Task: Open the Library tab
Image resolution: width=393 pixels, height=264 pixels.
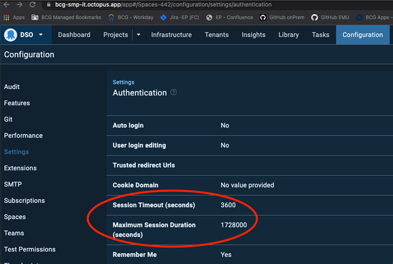Action: [289, 35]
